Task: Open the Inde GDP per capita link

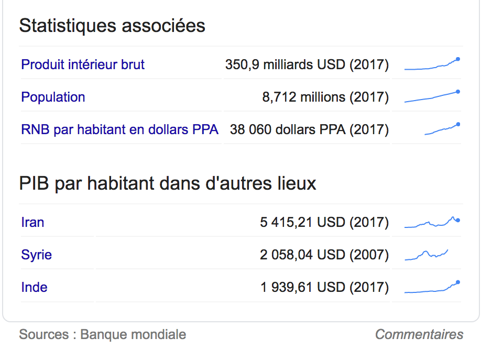Action: pyautogui.click(x=34, y=287)
